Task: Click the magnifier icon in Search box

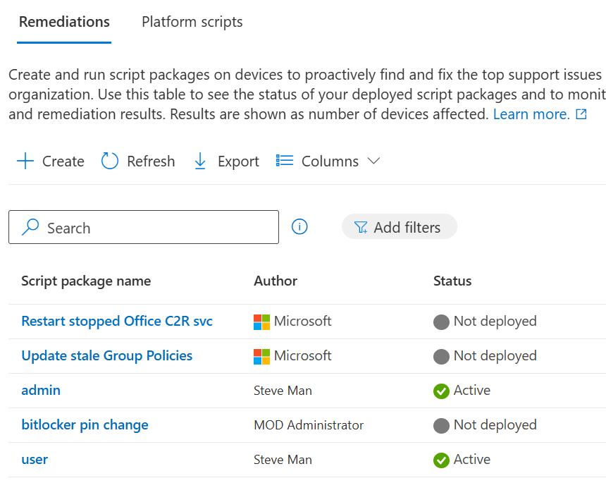Action: click(x=30, y=228)
